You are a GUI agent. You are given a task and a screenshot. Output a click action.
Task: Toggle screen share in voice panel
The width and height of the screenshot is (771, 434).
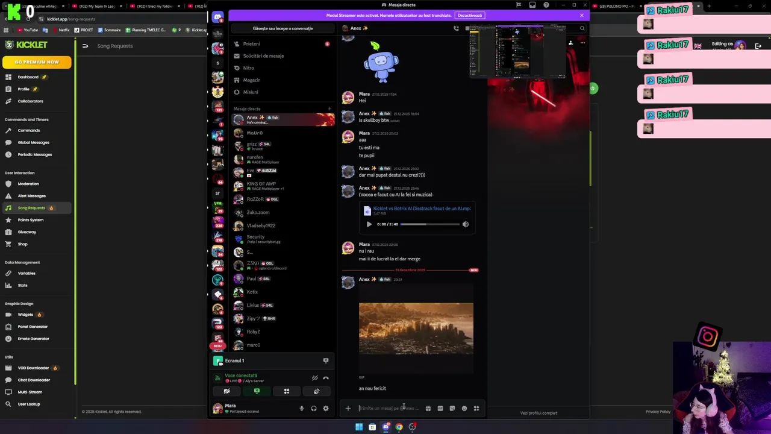tap(257, 391)
